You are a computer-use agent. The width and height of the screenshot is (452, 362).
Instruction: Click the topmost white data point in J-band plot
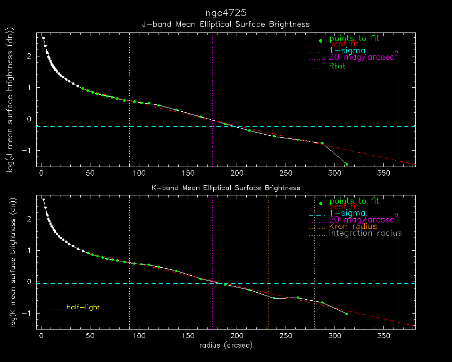[44, 38]
